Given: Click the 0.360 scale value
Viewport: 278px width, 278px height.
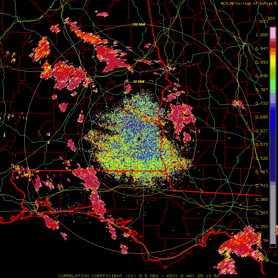Looking at the screenshot, I should tap(262, 200).
